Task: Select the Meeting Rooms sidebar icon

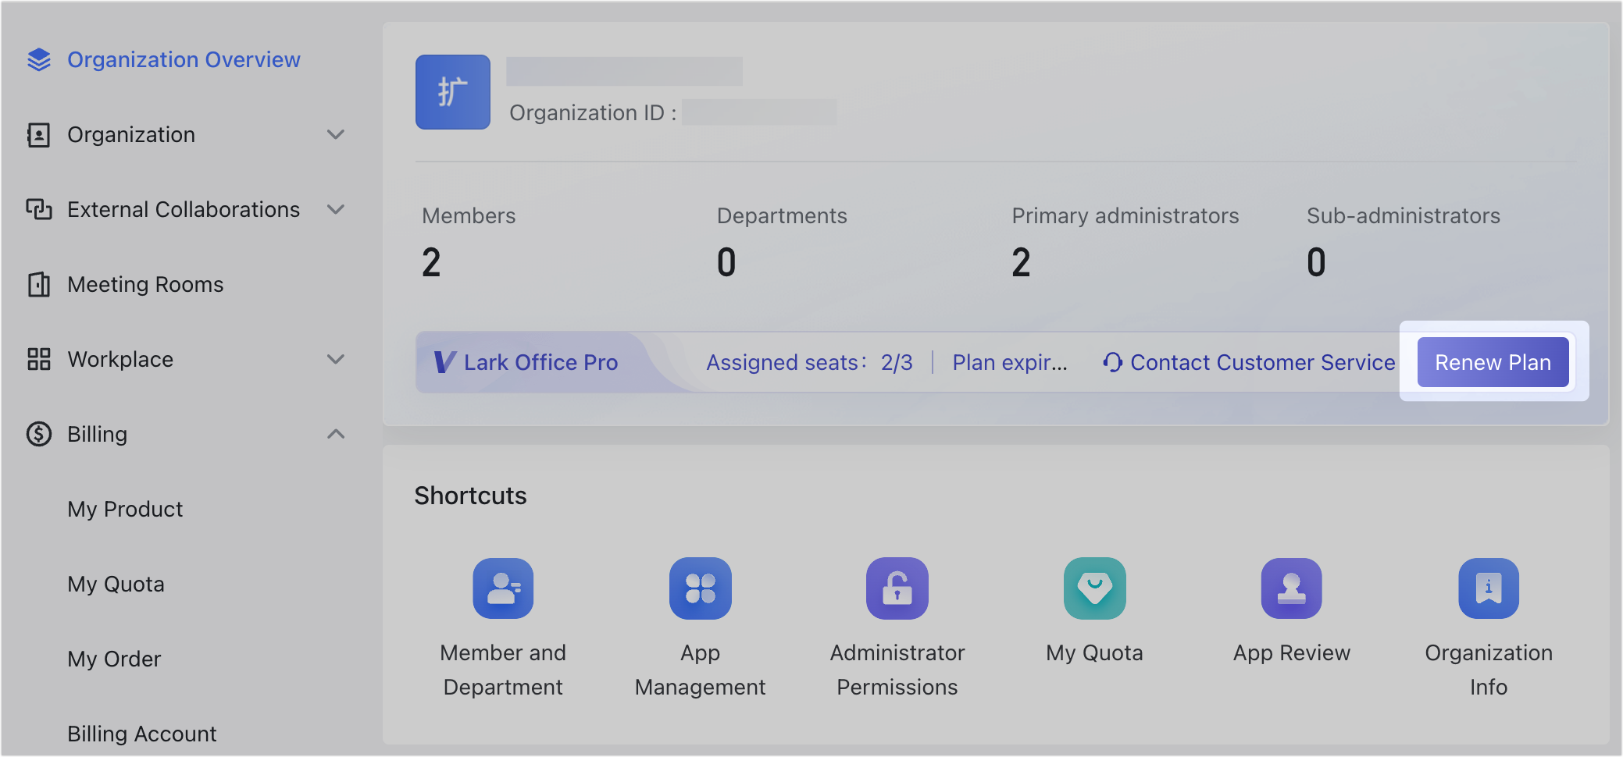Action: point(38,284)
